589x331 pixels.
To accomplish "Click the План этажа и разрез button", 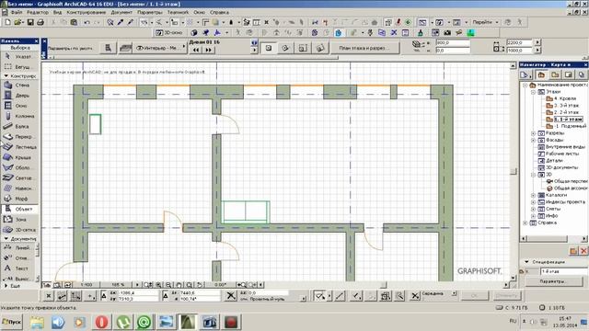I will [364, 48].
